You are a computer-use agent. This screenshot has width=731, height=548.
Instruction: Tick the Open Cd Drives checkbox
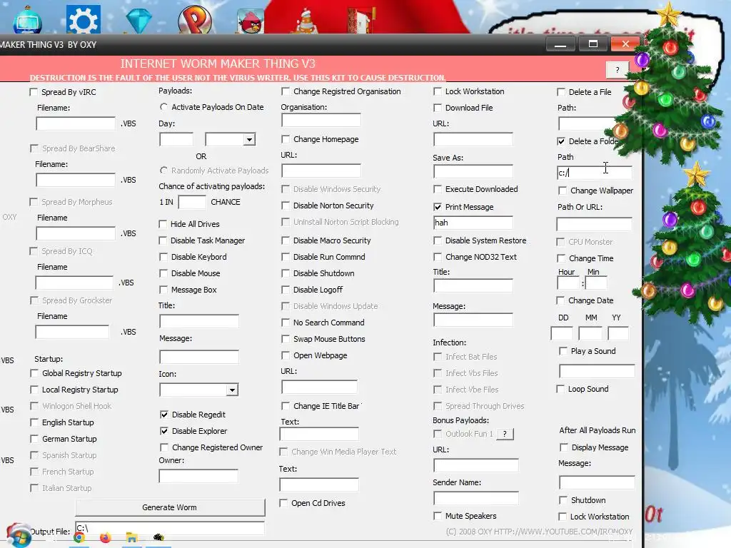(283, 503)
